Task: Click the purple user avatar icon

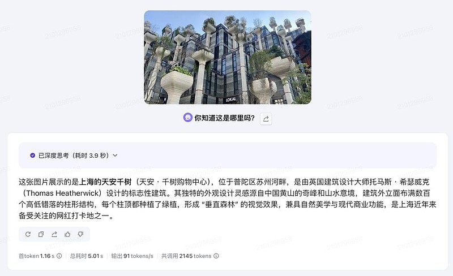Action: [x=188, y=118]
